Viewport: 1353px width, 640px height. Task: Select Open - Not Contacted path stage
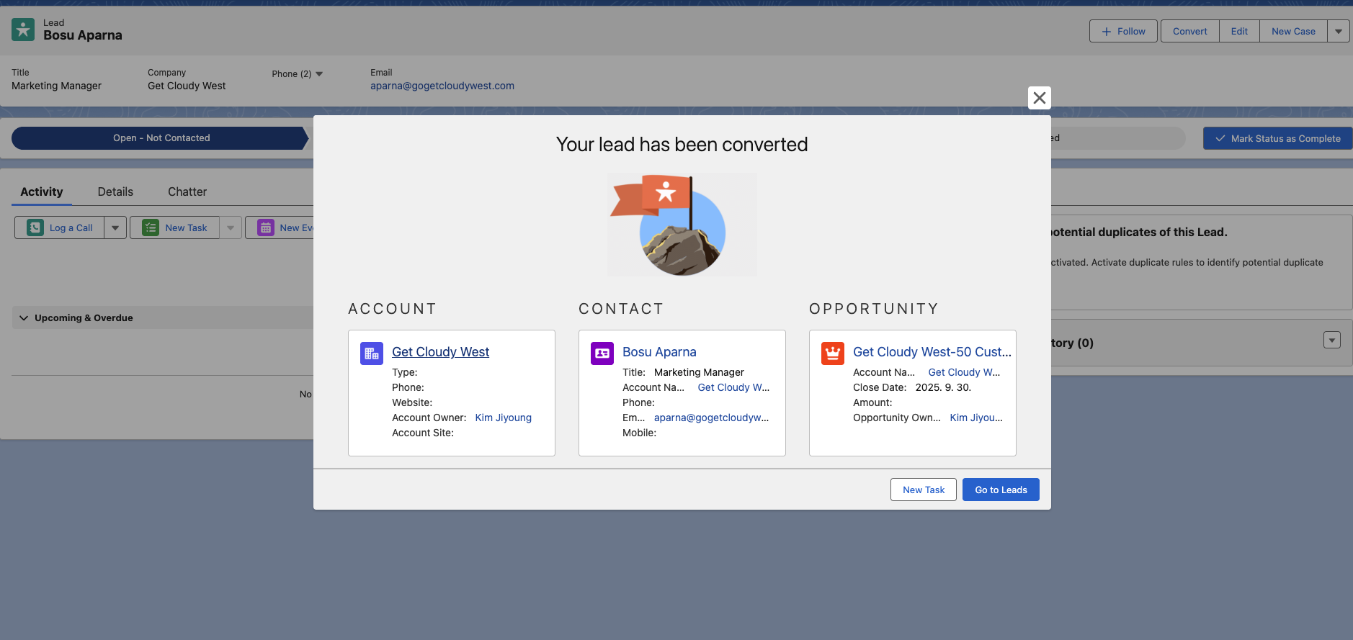click(x=161, y=138)
